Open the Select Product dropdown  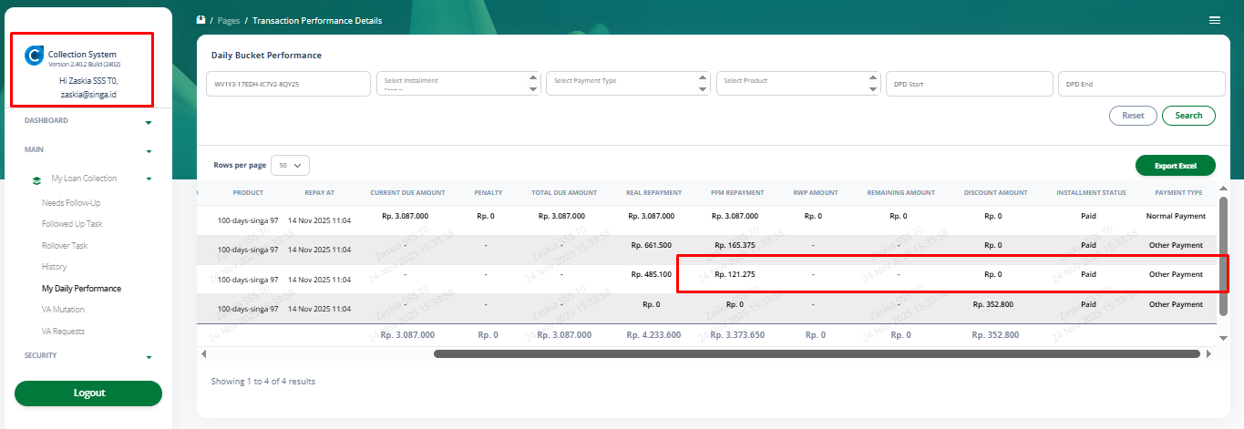(797, 83)
